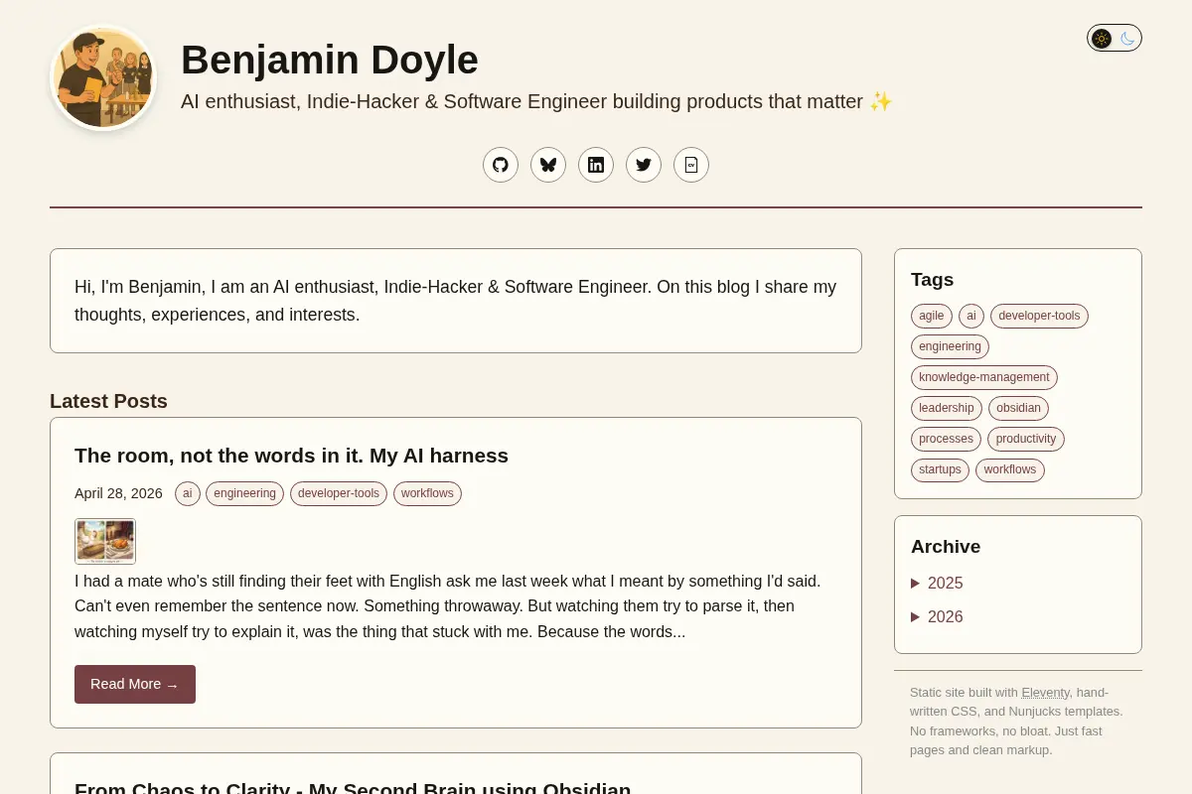
Task: Filter by the agile tag in sidebar
Action: (x=932, y=316)
